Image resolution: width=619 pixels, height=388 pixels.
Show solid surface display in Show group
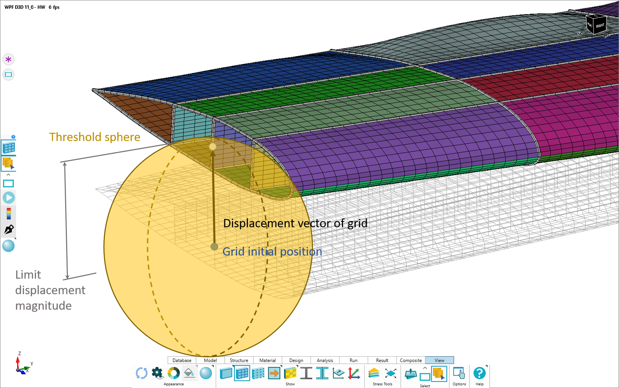click(226, 373)
